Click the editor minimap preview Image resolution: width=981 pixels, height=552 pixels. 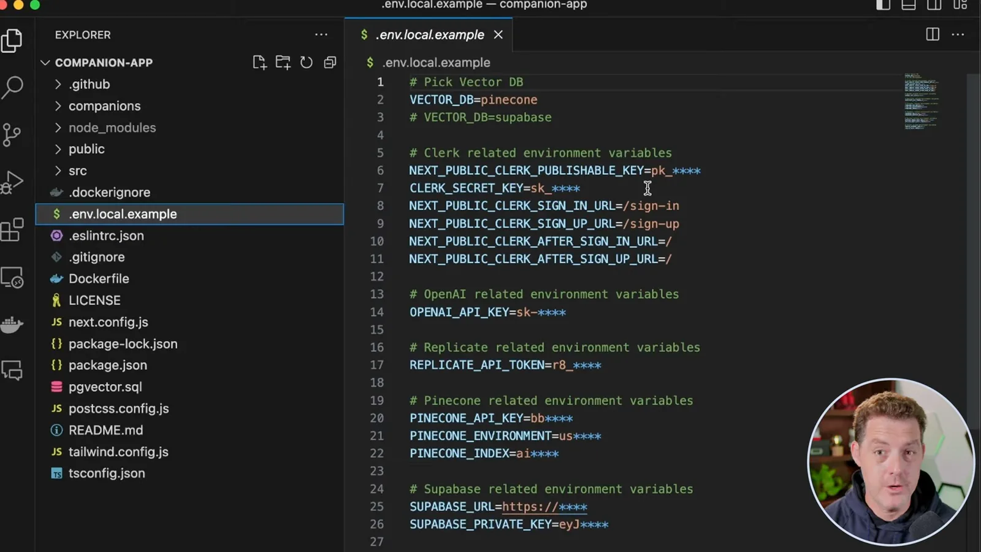pos(921,101)
